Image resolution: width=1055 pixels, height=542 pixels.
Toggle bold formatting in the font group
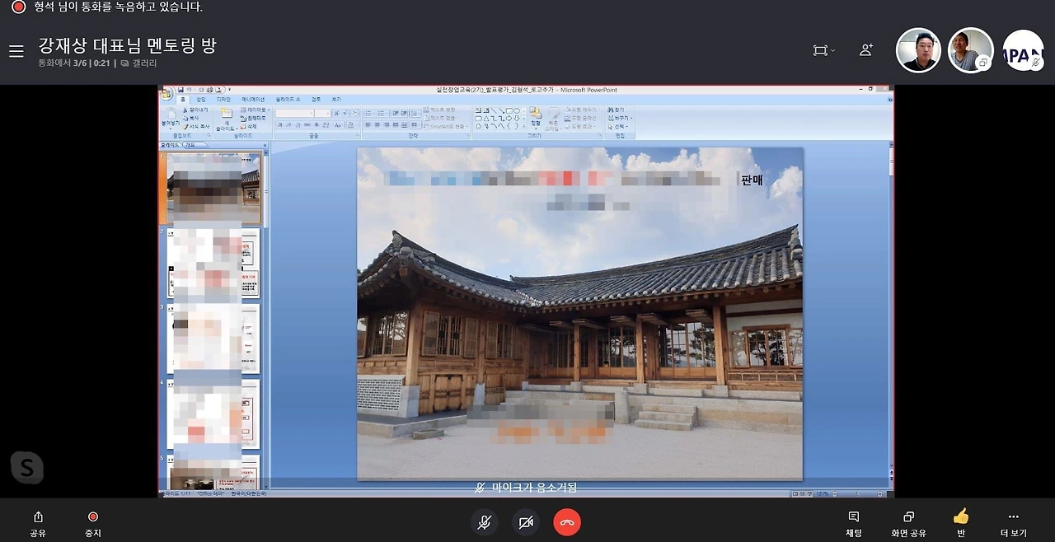280,125
